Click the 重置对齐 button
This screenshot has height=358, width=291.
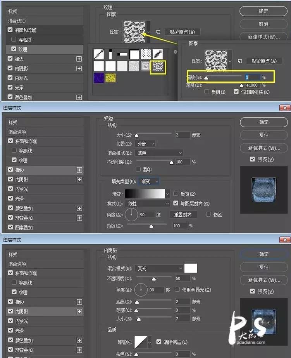(183, 215)
